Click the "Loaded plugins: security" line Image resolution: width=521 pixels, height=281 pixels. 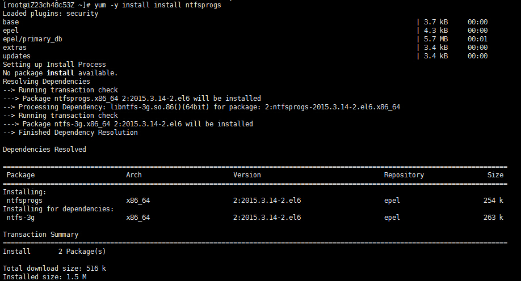click(x=51, y=14)
